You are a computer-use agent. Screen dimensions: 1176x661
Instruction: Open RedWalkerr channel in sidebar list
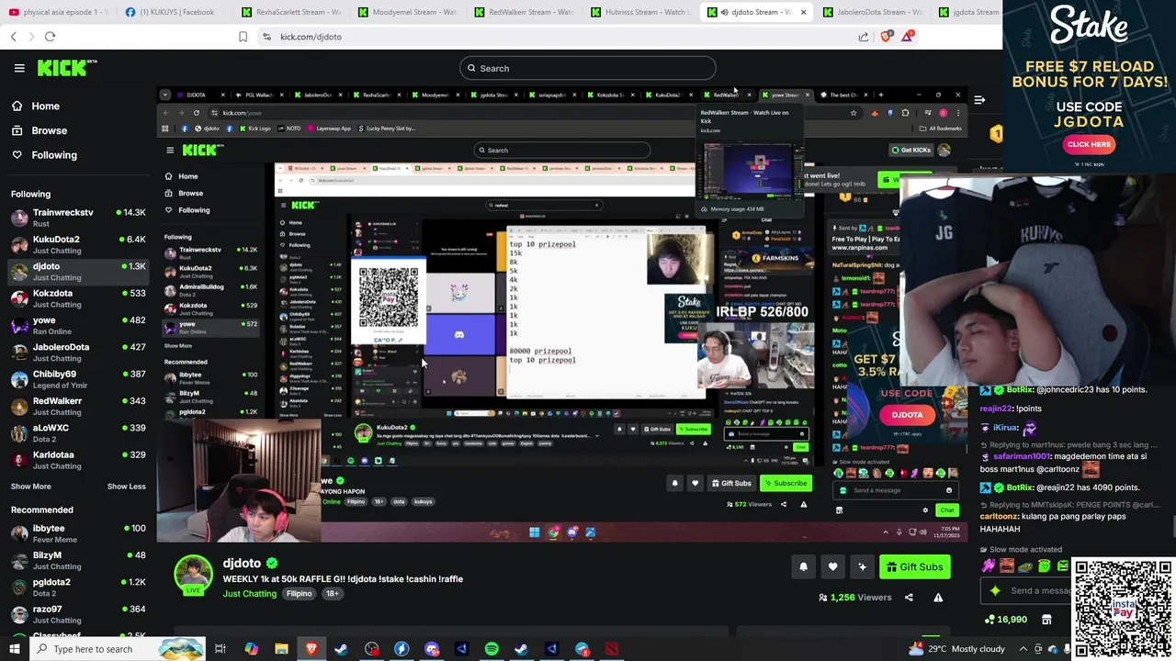pos(78,406)
